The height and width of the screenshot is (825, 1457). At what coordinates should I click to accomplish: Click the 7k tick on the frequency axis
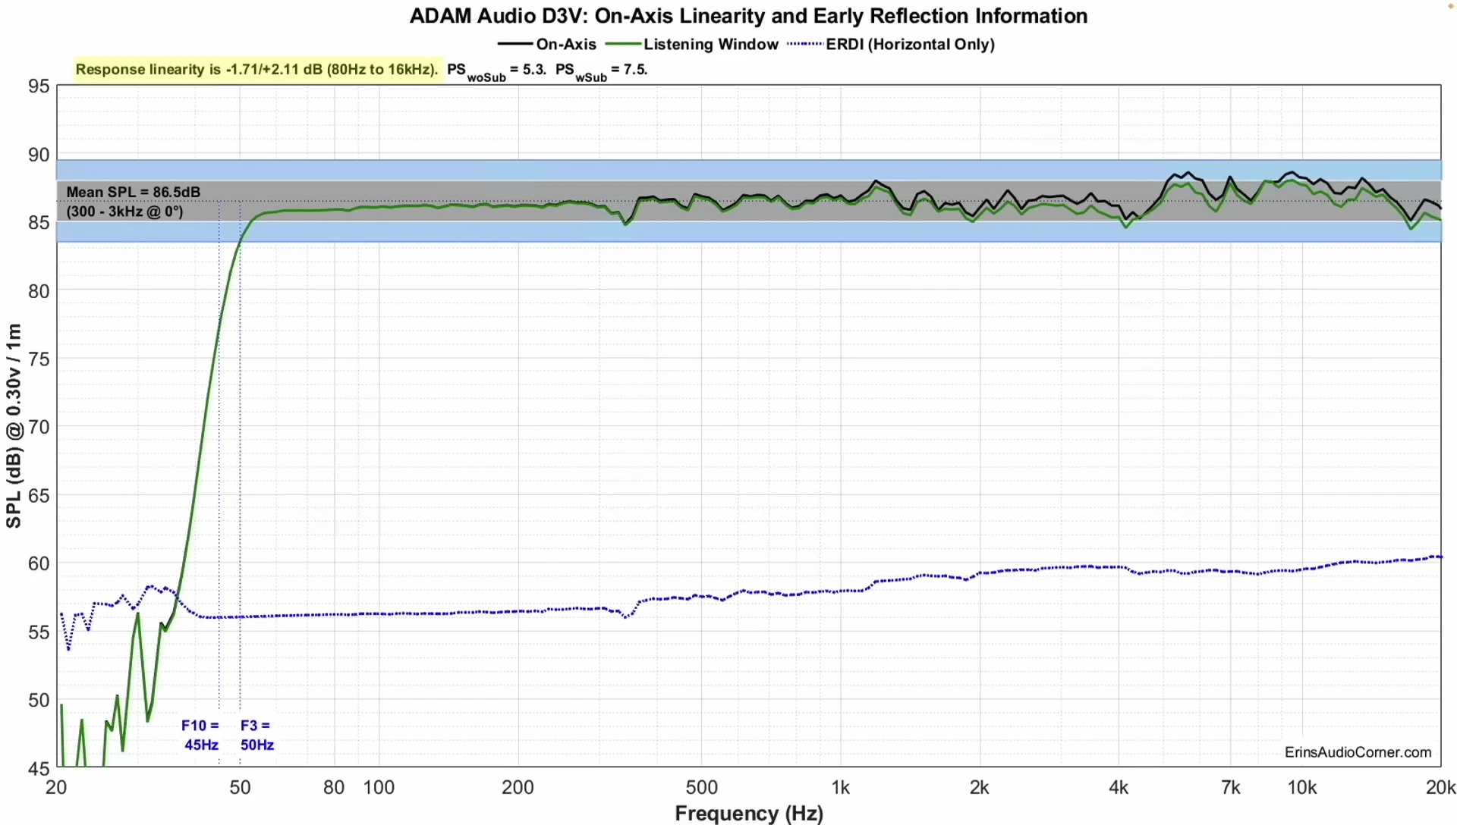pyautogui.click(x=1230, y=787)
